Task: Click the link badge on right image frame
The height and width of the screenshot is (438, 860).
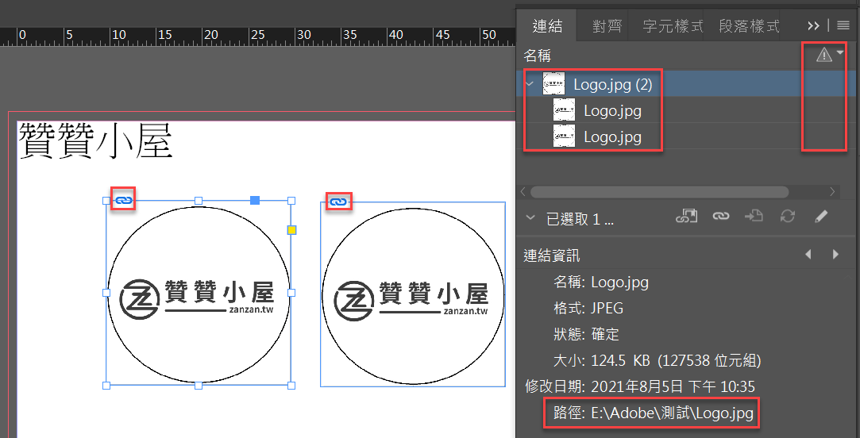Action: (x=338, y=202)
